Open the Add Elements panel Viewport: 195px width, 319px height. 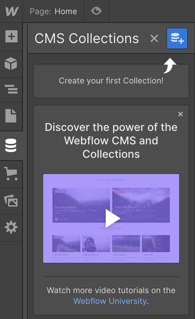click(11, 37)
